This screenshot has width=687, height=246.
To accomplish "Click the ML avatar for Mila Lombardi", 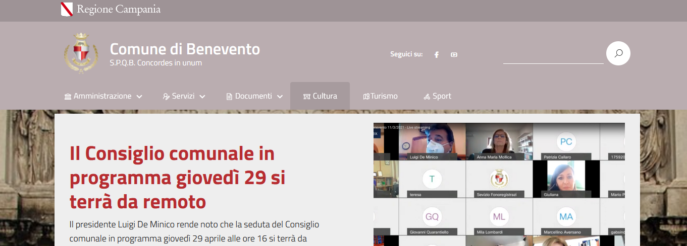I will [x=499, y=217].
